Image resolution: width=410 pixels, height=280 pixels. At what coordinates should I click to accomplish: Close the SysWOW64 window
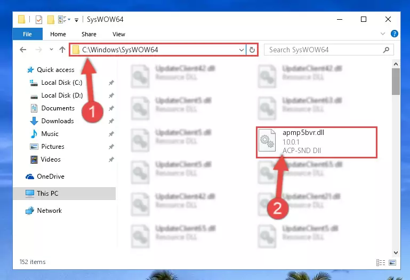coord(388,19)
